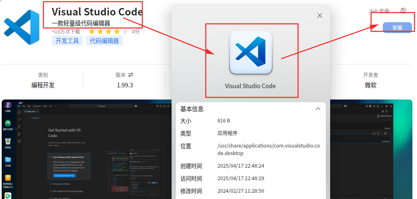The height and width of the screenshot is (199, 417).
Task: Open the Edit menu in left screenshot
Action: (x=29, y=106)
